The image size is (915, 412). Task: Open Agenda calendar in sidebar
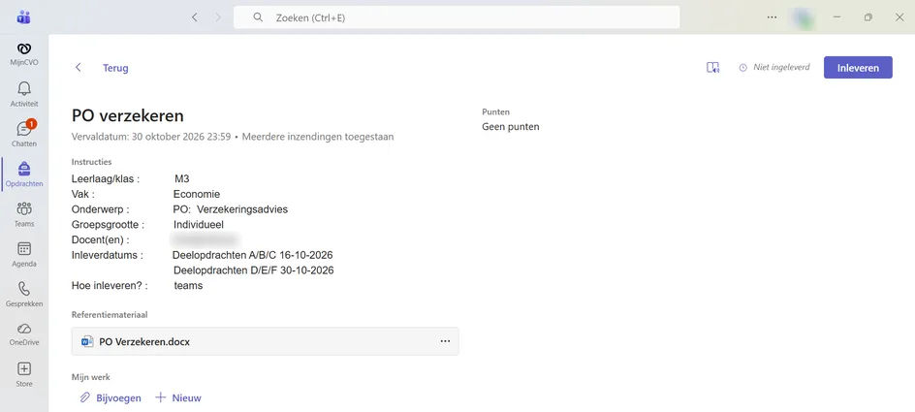tap(24, 254)
